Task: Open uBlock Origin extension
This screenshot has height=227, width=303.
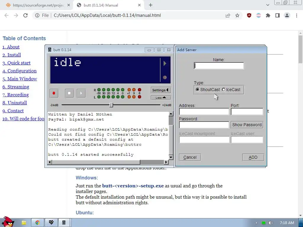Action: point(249,15)
